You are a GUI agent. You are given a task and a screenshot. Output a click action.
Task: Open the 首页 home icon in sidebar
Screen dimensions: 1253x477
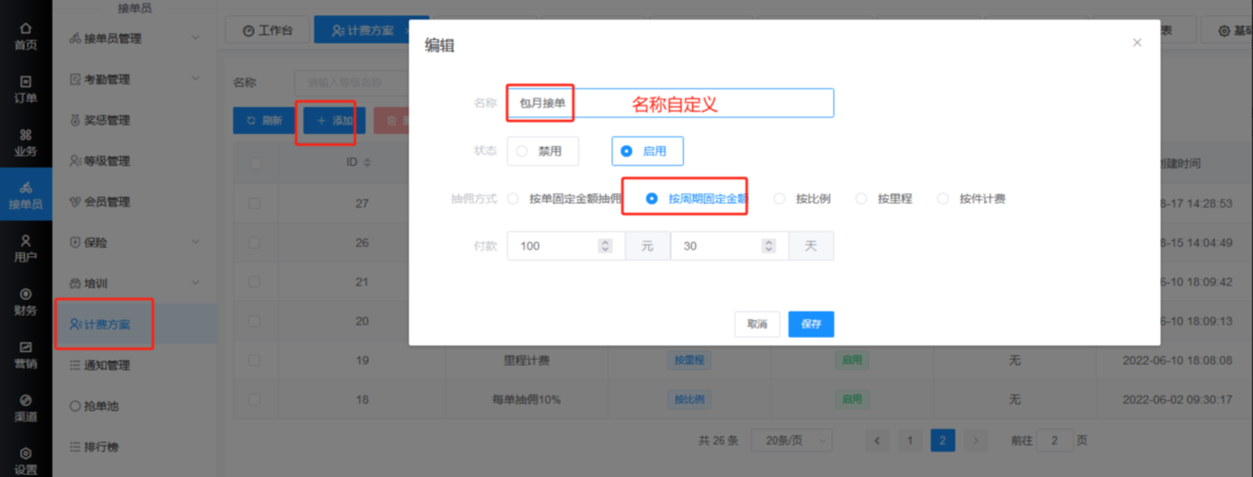point(25,30)
